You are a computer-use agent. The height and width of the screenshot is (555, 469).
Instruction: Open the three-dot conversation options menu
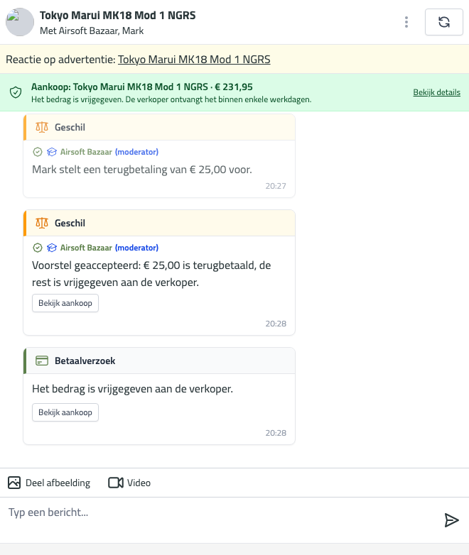point(406,22)
